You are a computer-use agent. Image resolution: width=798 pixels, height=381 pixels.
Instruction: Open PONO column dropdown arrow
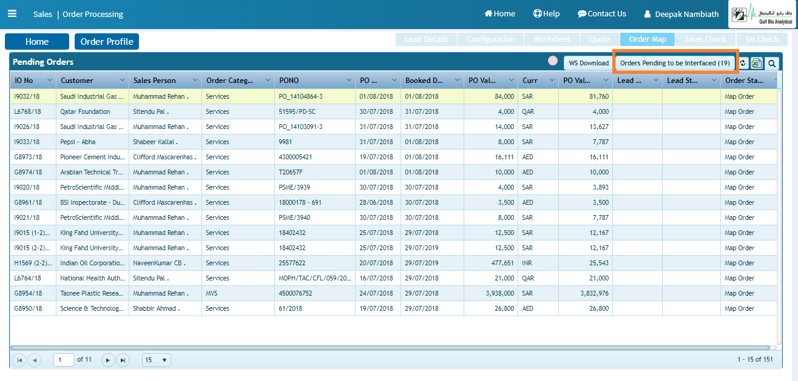349,81
